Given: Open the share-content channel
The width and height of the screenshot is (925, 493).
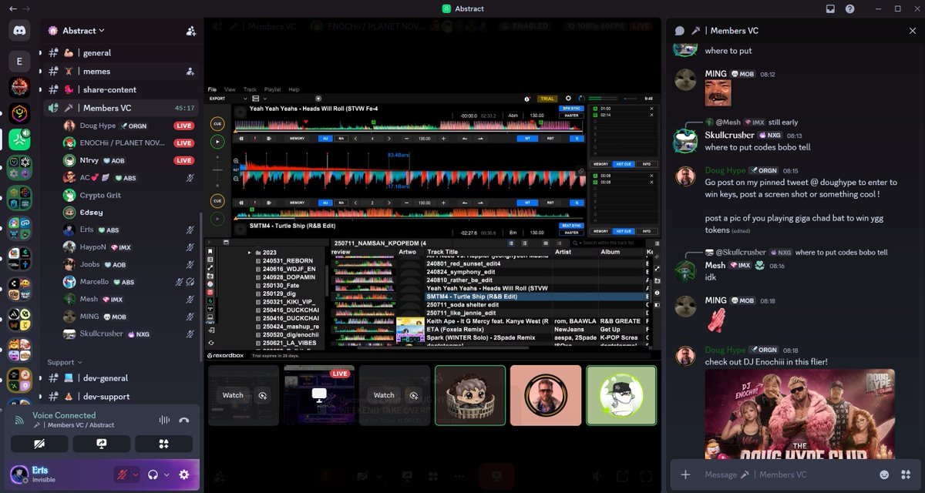Looking at the screenshot, I should pos(122,89).
